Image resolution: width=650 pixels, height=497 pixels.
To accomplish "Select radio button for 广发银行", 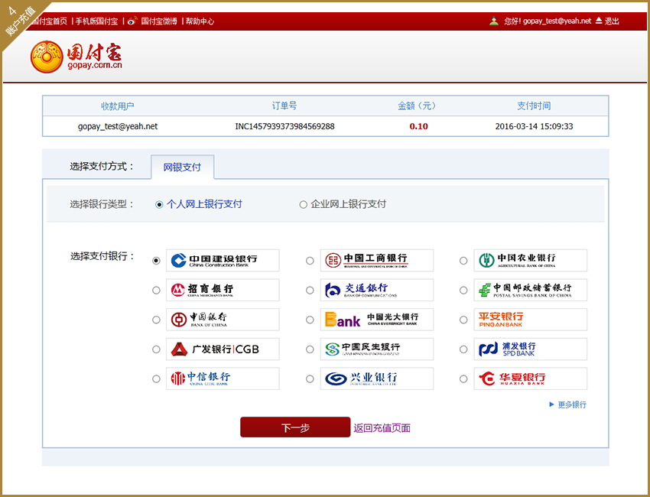I will point(156,349).
